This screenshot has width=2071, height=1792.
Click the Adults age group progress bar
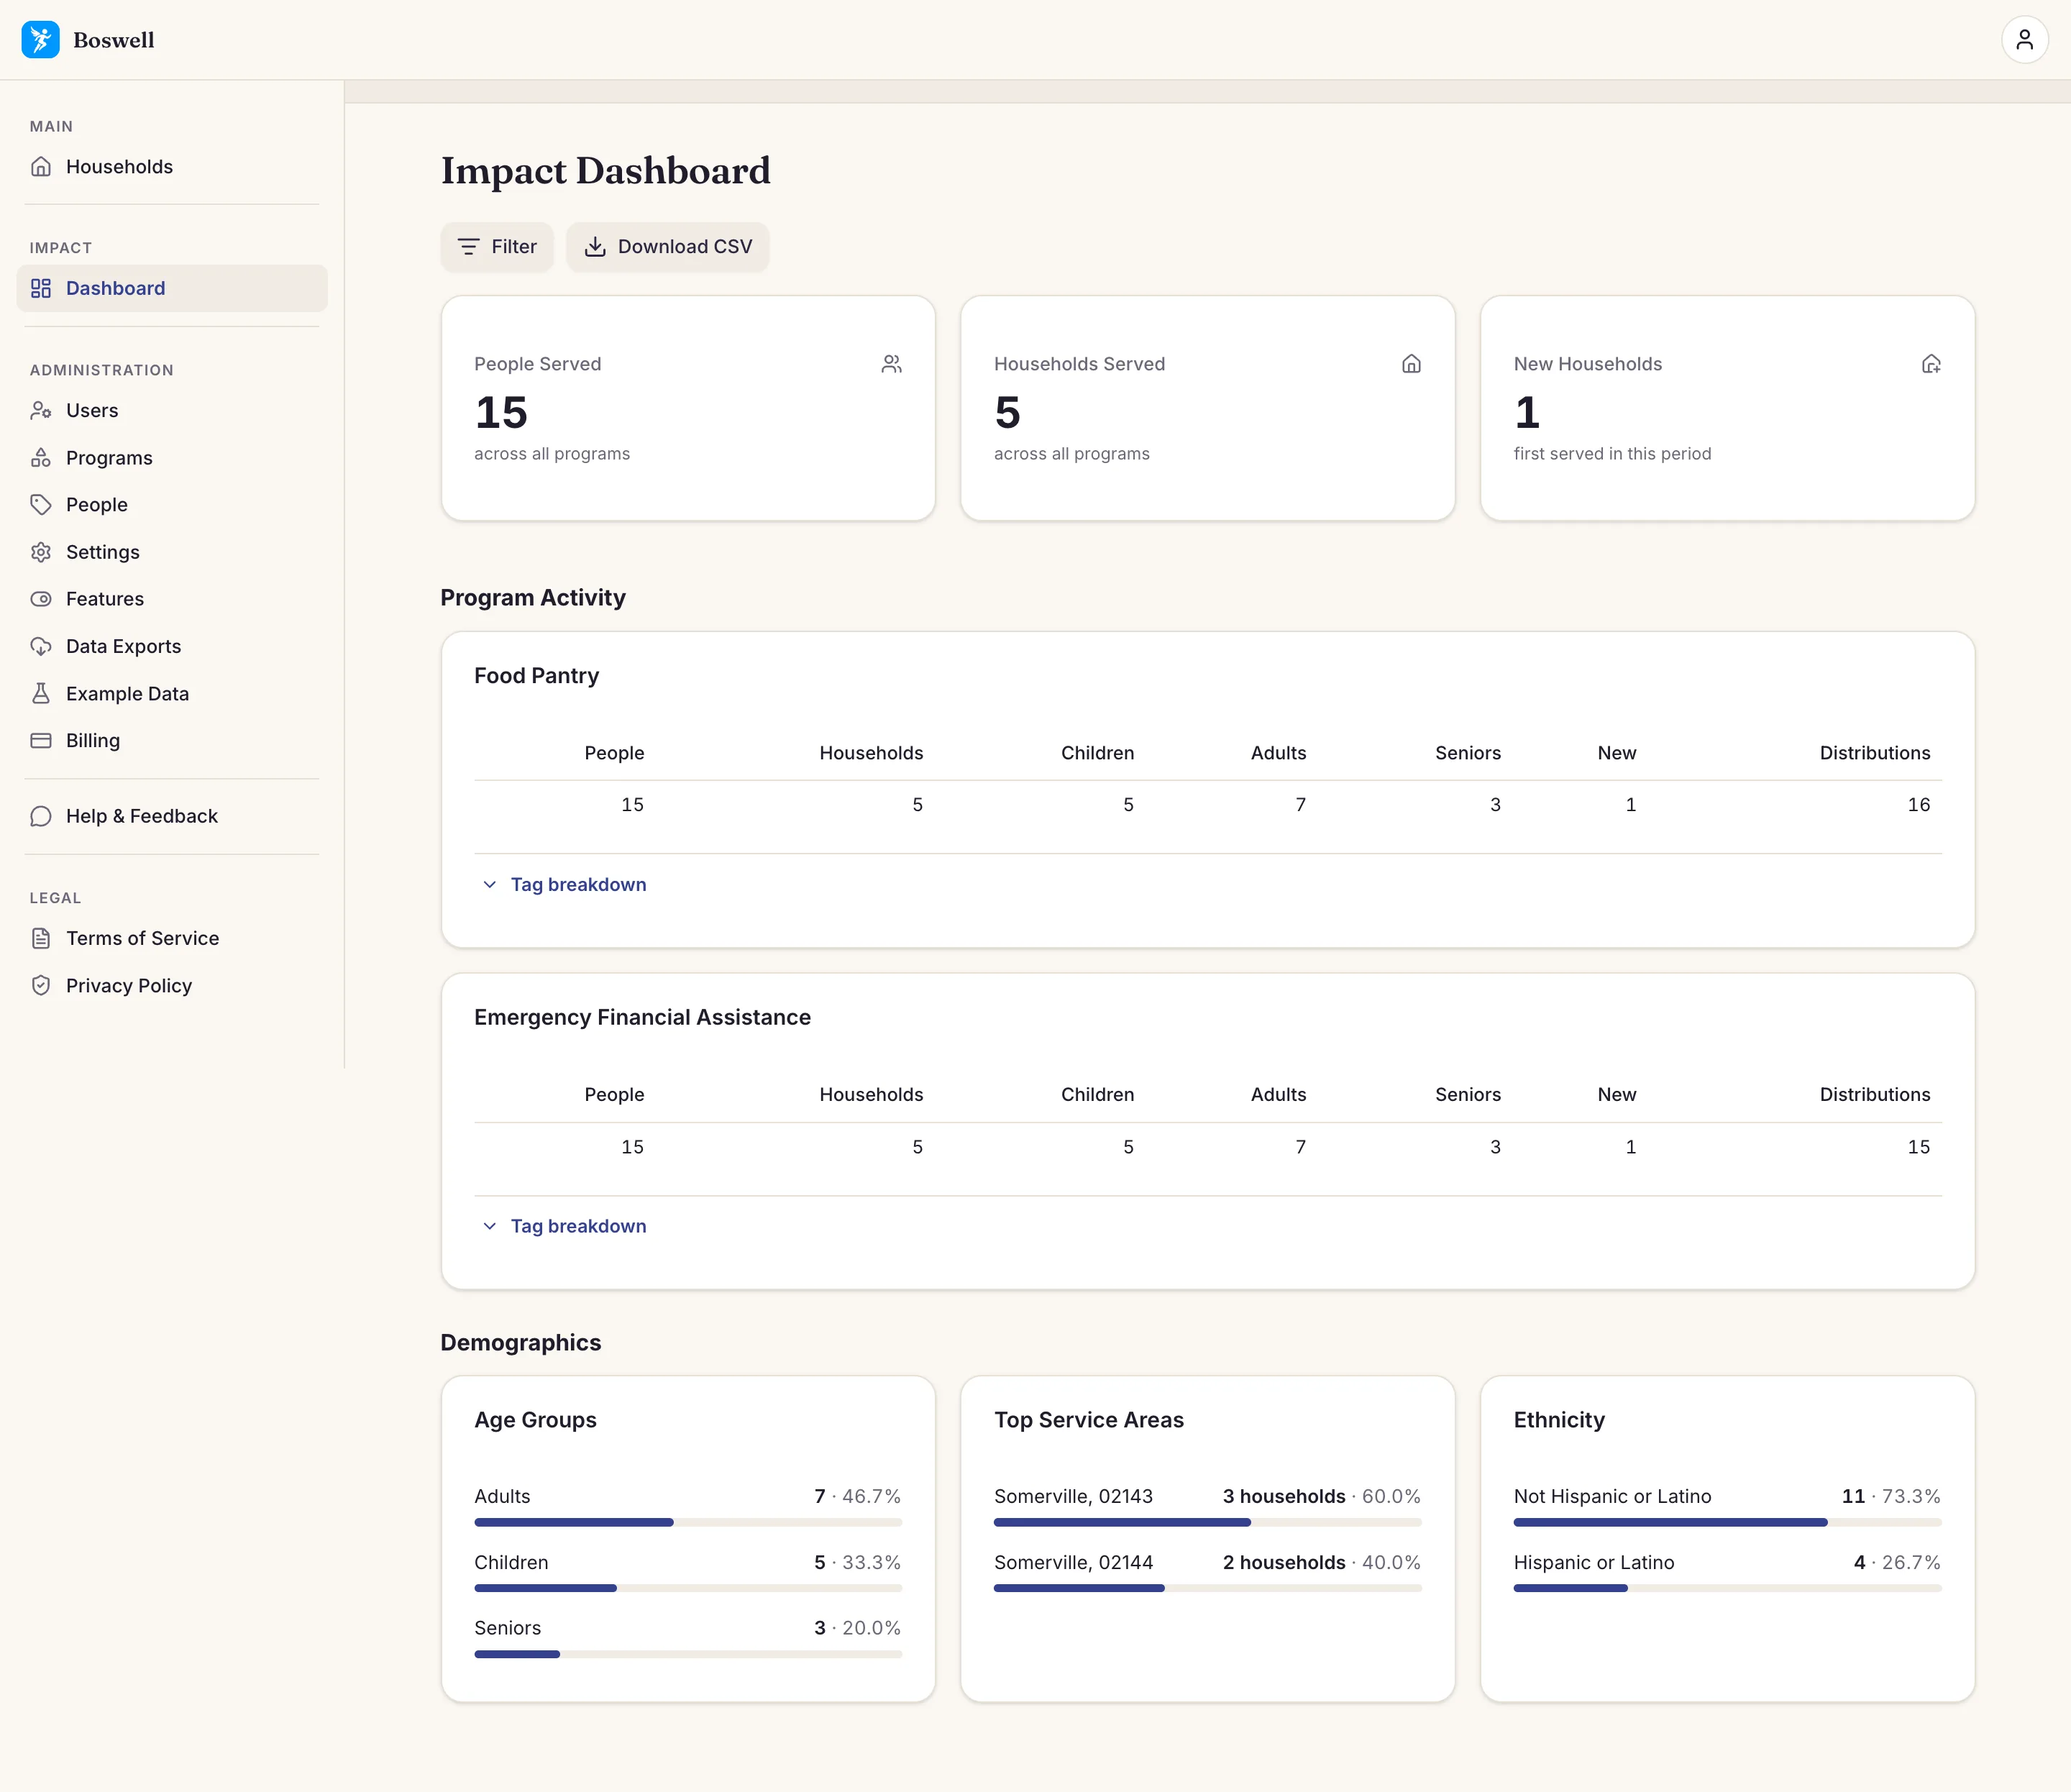[688, 1522]
